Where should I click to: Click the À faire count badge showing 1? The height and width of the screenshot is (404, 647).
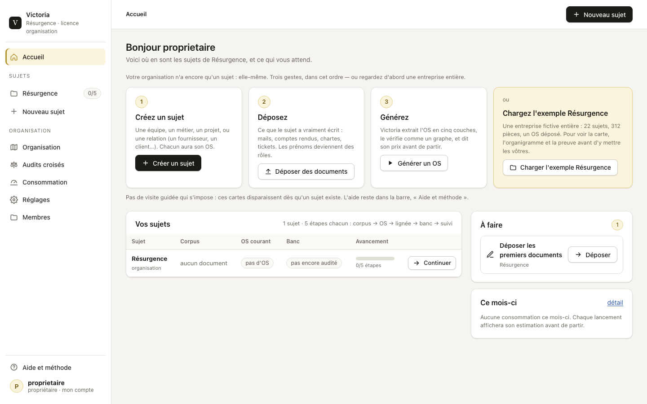[617, 225]
